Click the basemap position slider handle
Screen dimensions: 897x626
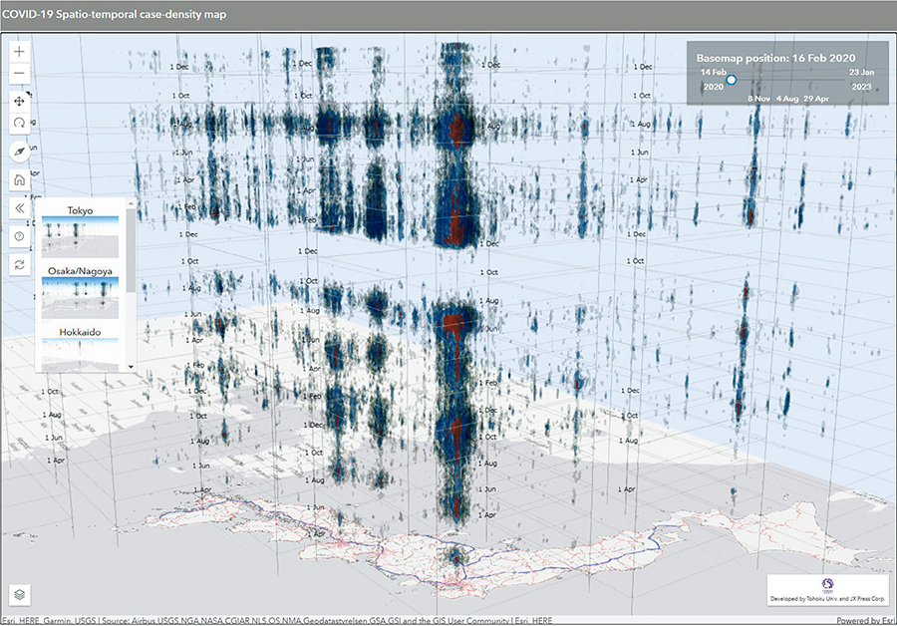coord(731,79)
